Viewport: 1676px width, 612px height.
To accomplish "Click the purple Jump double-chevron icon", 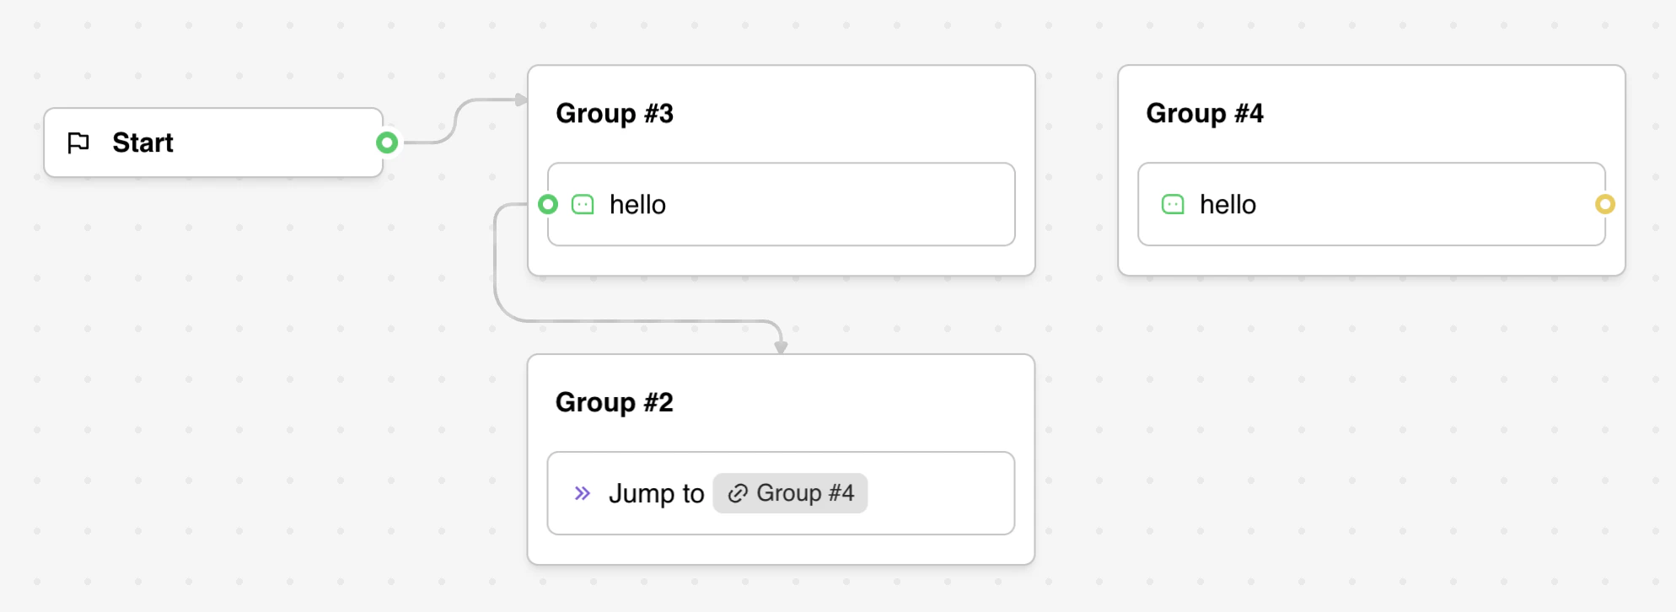I will [582, 493].
